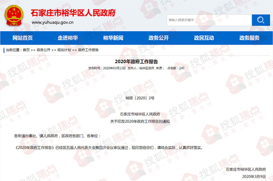273x181 pixels.
Task: Click the publisher 裕华区政府 text
Action: [x=146, y=68]
